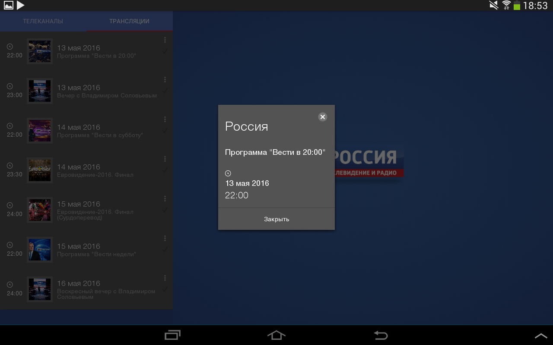Tap Wi-Fi icon in status bar

506,5
